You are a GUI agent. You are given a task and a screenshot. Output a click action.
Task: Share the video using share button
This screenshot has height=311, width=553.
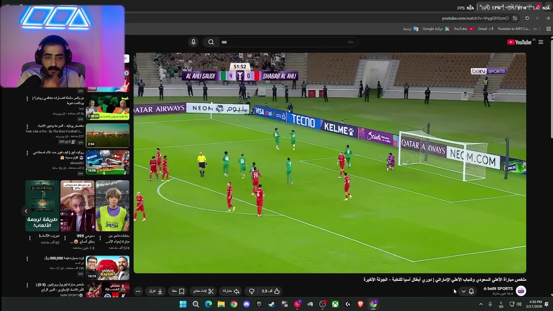[x=231, y=291]
